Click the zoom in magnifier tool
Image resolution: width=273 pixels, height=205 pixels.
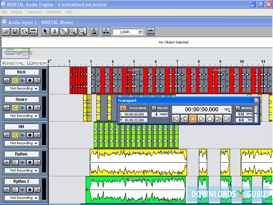pyautogui.click(x=73, y=32)
